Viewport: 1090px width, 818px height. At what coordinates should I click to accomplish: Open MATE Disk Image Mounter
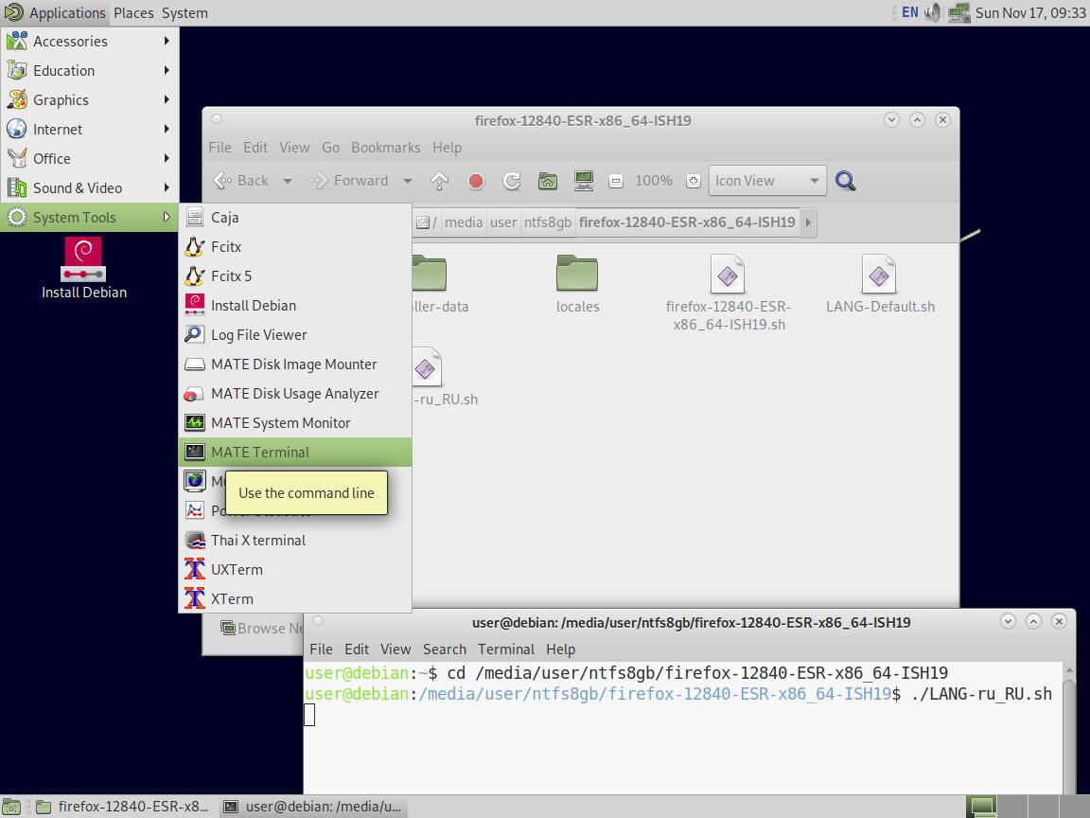(x=295, y=365)
